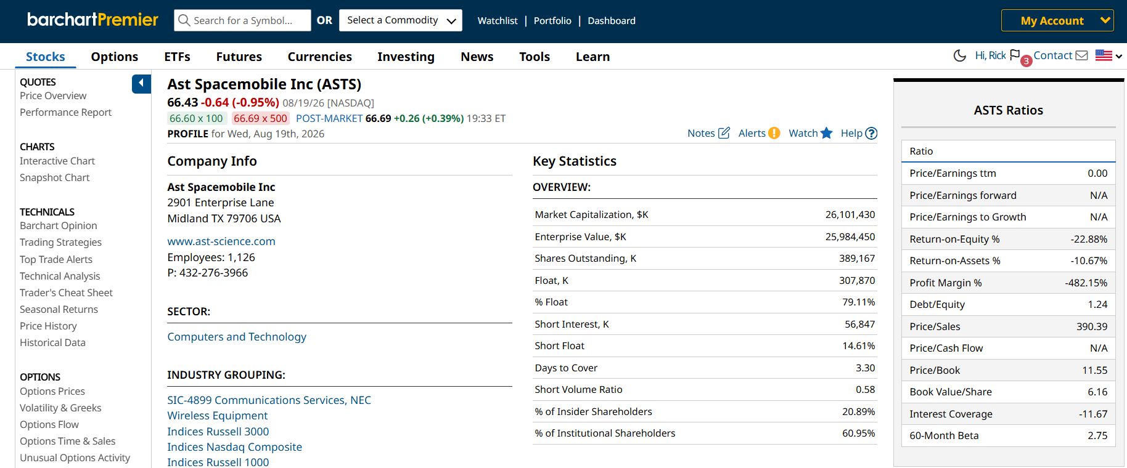Click the Contact envelope icon

tap(1081, 55)
